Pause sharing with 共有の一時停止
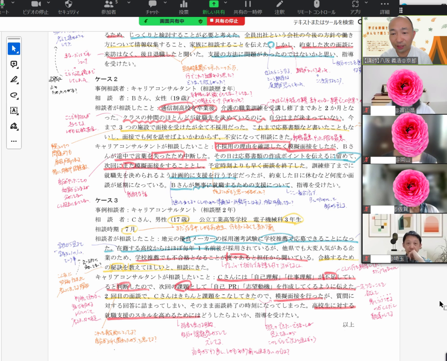Viewport: 447px width, 361px height. [248, 7]
